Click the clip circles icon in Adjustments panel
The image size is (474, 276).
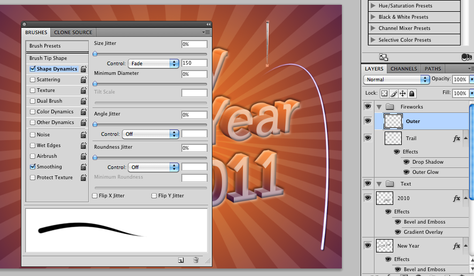(x=467, y=57)
